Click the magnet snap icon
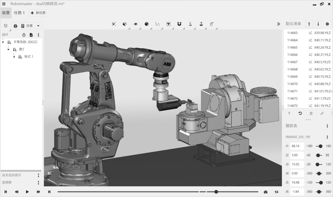The width and height of the screenshot is (333, 197). pos(179,24)
